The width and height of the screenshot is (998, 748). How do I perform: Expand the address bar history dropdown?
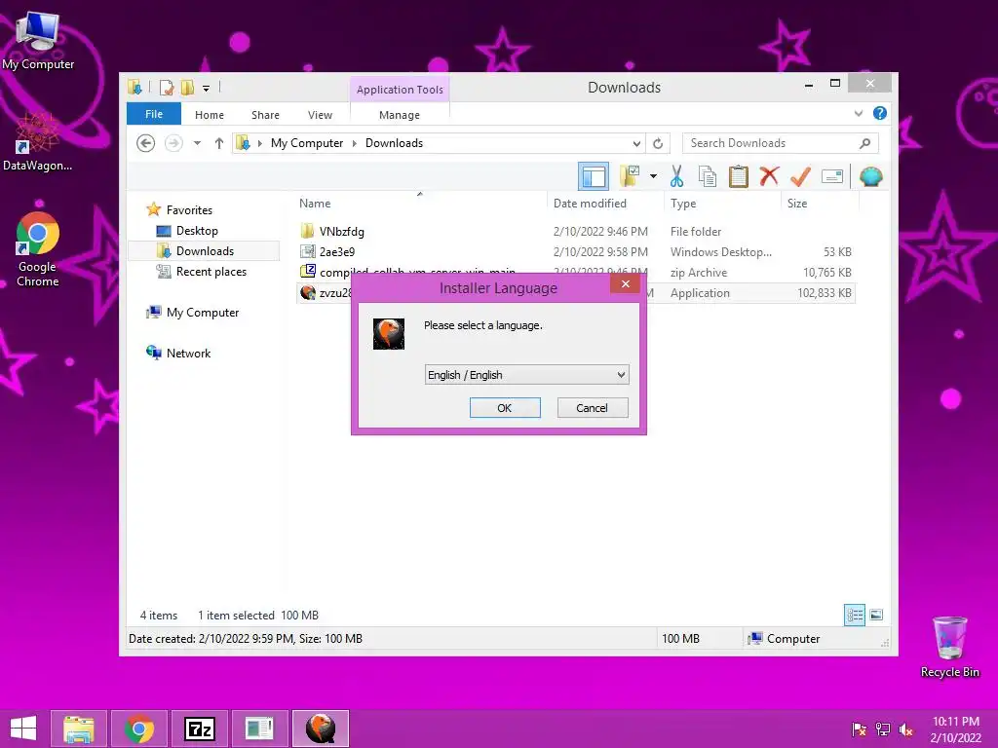636,143
